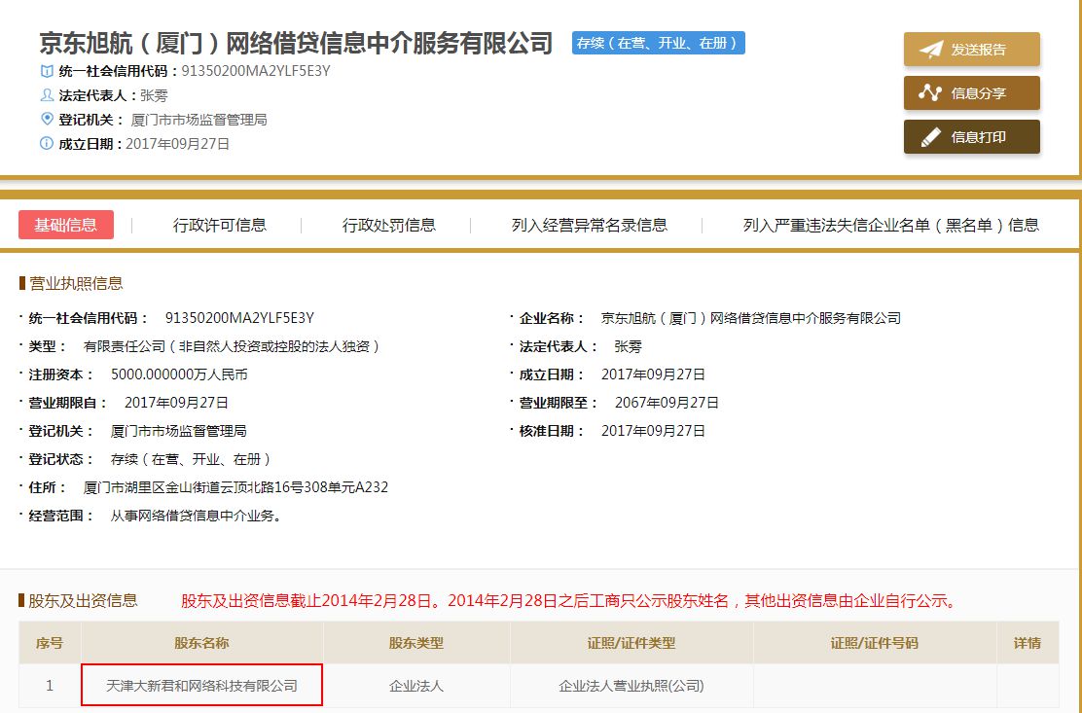Click the 股东名称 column header
The image size is (1082, 713).
point(201,643)
